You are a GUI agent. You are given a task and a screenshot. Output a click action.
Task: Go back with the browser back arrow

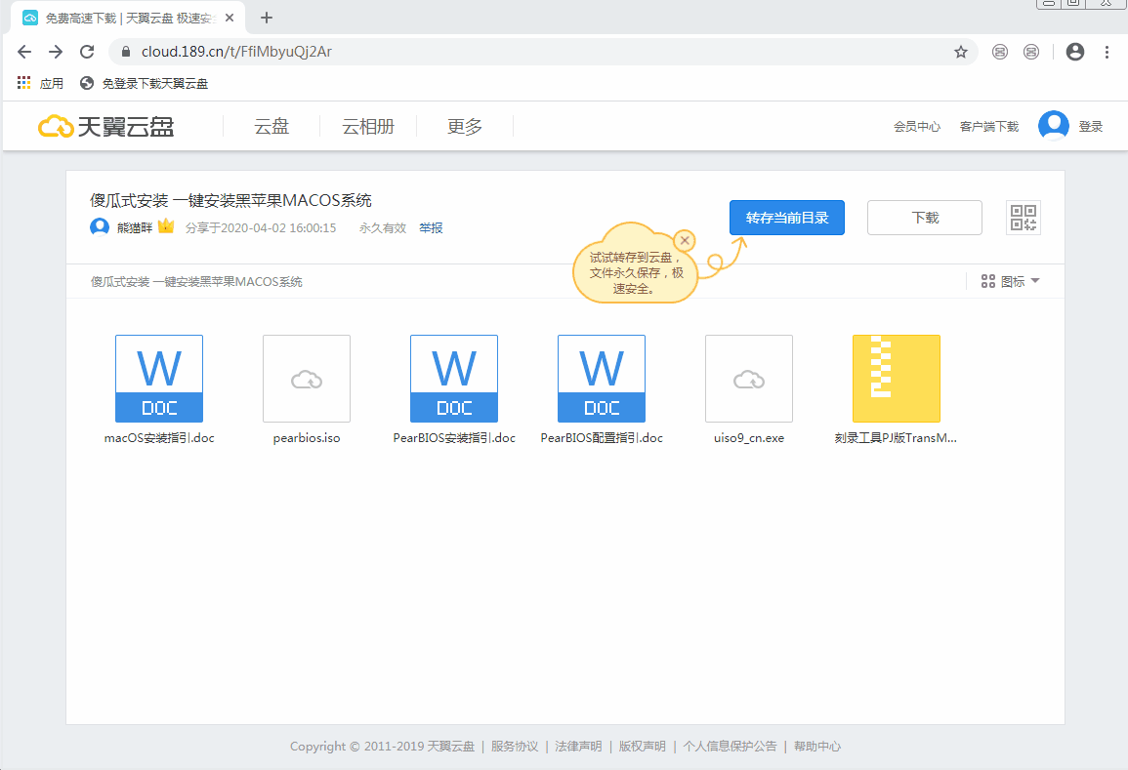[x=24, y=52]
